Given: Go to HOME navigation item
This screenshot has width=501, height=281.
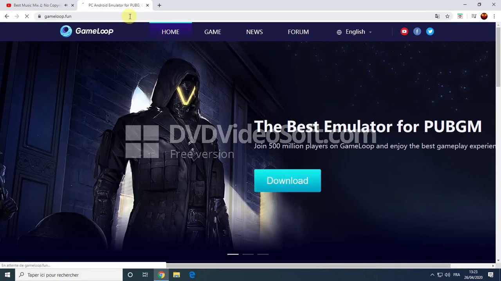Looking at the screenshot, I should pyautogui.click(x=170, y=32).
